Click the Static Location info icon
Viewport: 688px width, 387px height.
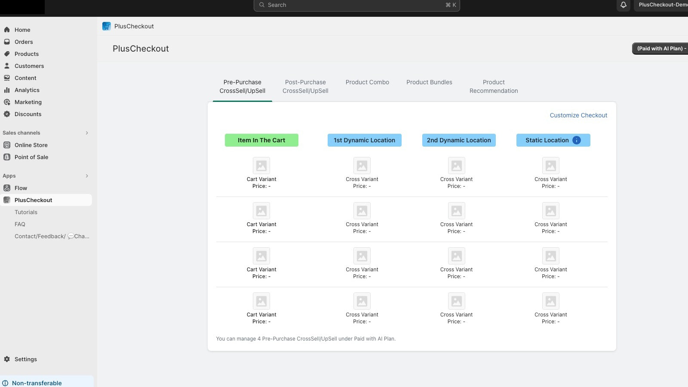[577, 140]
